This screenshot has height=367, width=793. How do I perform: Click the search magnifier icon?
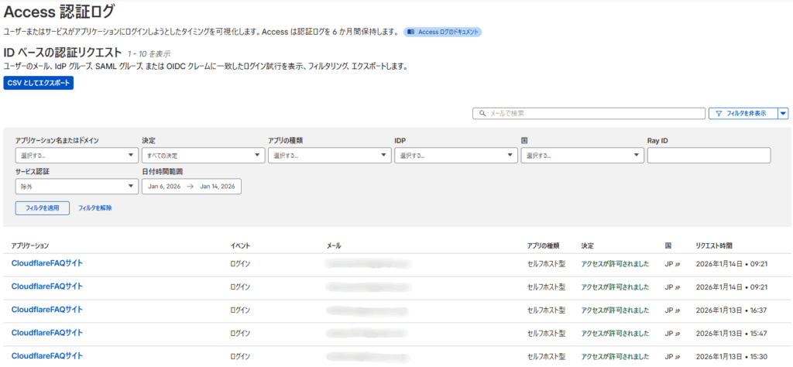click(482, 114)
